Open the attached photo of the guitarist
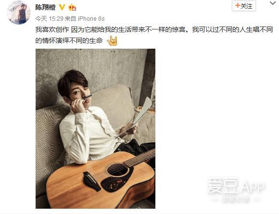Screen dimensions: 279x214 (x=95, y=129)
